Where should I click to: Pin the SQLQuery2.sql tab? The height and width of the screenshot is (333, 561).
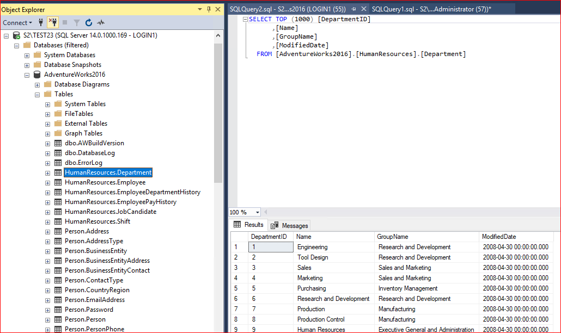[353, 9]
